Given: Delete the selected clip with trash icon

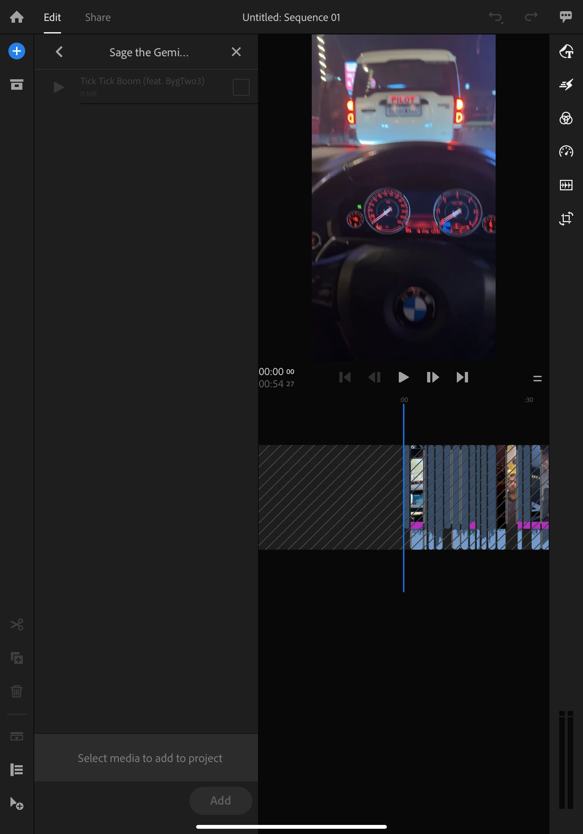Looking at the screenshot, I should tap(17, 691).
